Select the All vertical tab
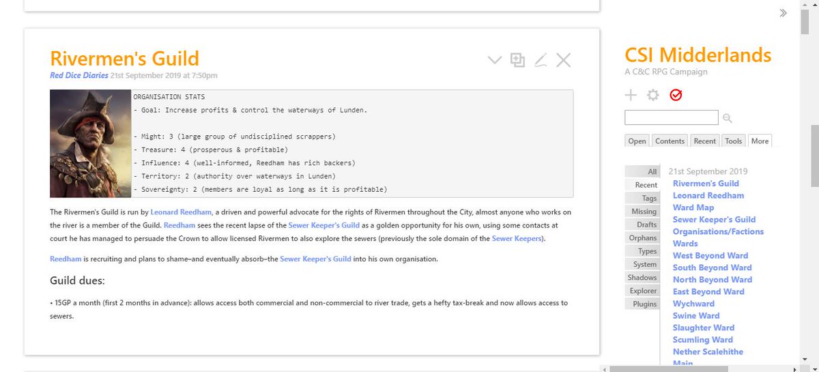The height and width of the screenshot is (372, 819). pos(642,172)
